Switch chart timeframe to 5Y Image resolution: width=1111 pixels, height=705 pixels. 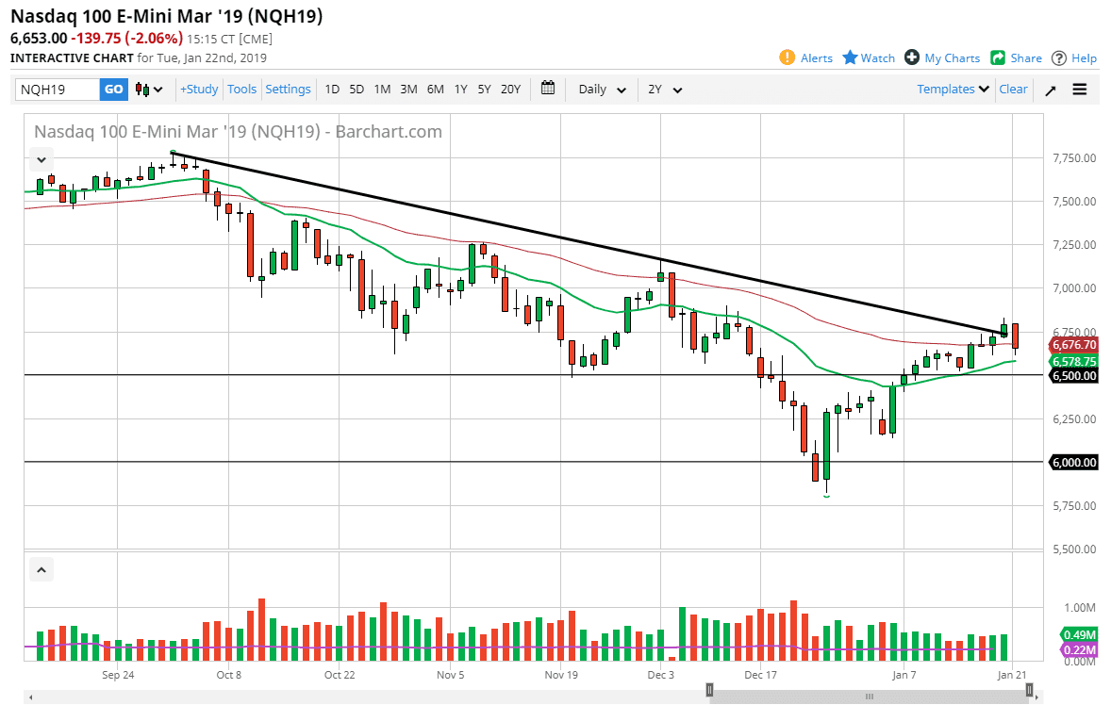point(484,89)
